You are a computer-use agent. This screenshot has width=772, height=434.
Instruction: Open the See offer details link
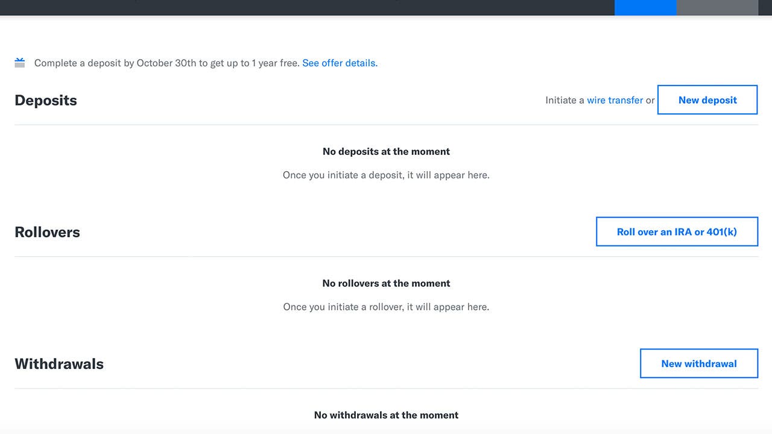click(340, 63)
